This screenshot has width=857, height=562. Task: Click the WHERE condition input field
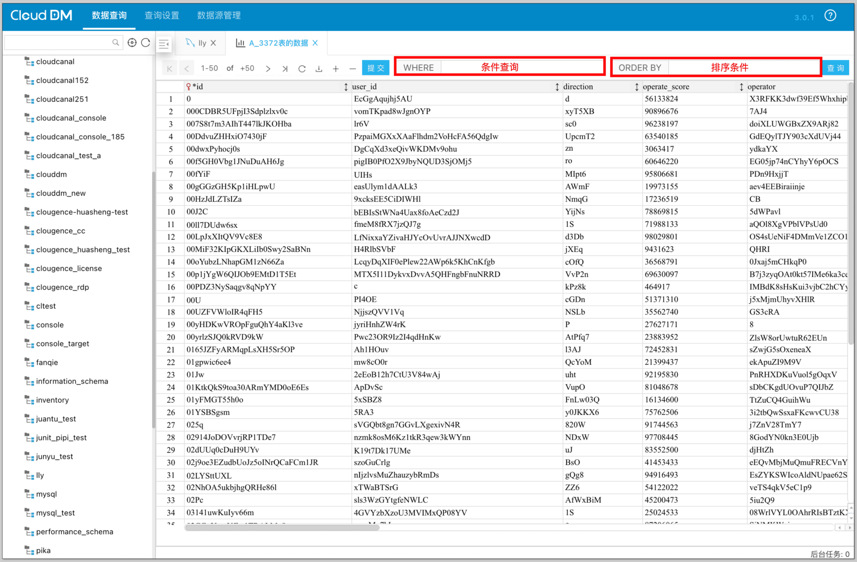pyautogui.click(x=522, y=67)
